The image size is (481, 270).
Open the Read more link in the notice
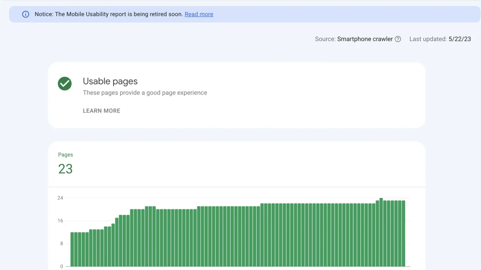click(x=199, y=14)
